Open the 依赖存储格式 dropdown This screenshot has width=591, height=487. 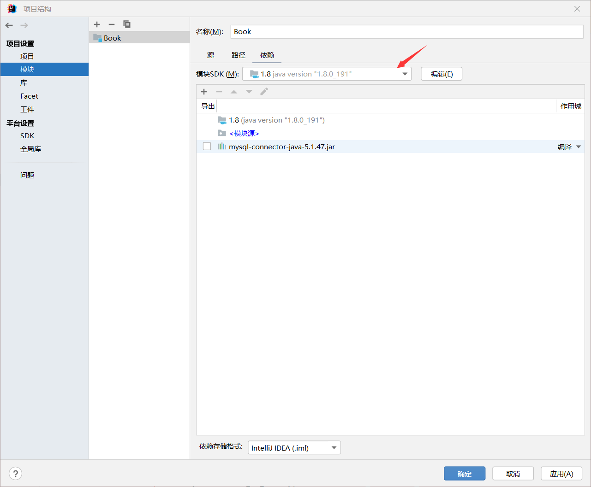tap(294, 448)
